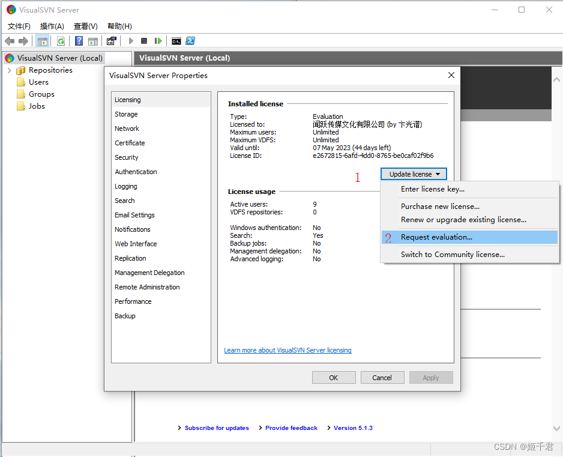Viewport: 563px width, 457px height.
Task: Open the command prompt toolbar icon
Action: (x=176, y=41)
